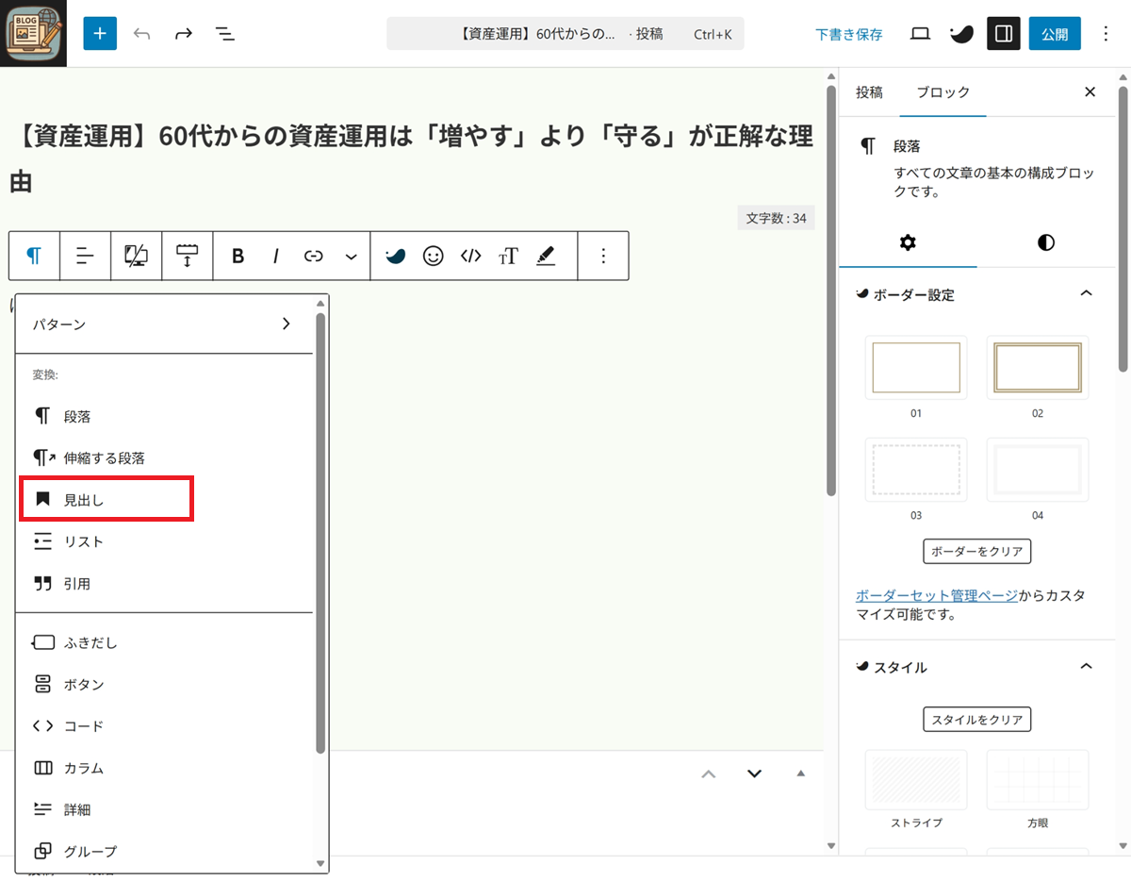
Task: Open the preview device view icon
Action: [921, 34]
